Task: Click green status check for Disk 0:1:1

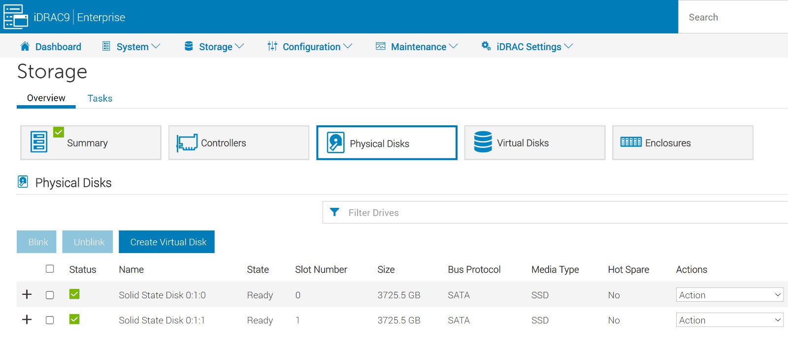Action: tap(74, 319)
